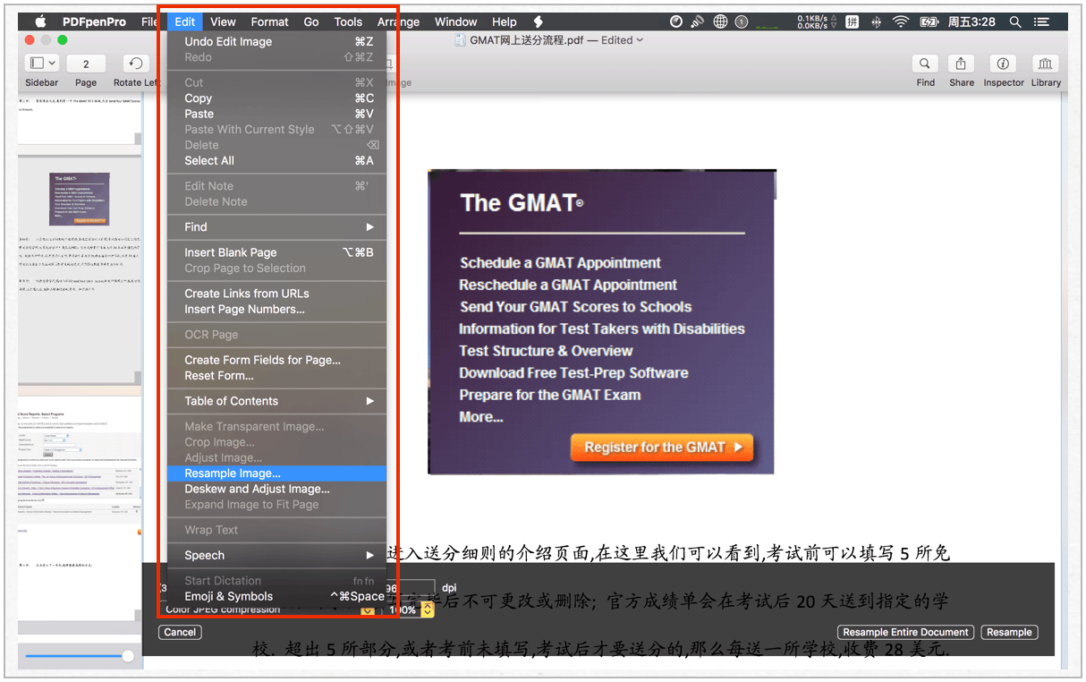This screenshot has width=1086, height=682.
Task: Click the network speed indicator in menu bar
Action: [x=818, y=21]
